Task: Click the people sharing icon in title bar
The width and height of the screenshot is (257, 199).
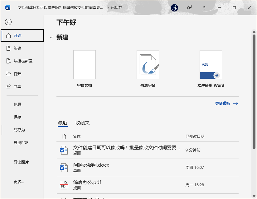Action: [189, 7]
